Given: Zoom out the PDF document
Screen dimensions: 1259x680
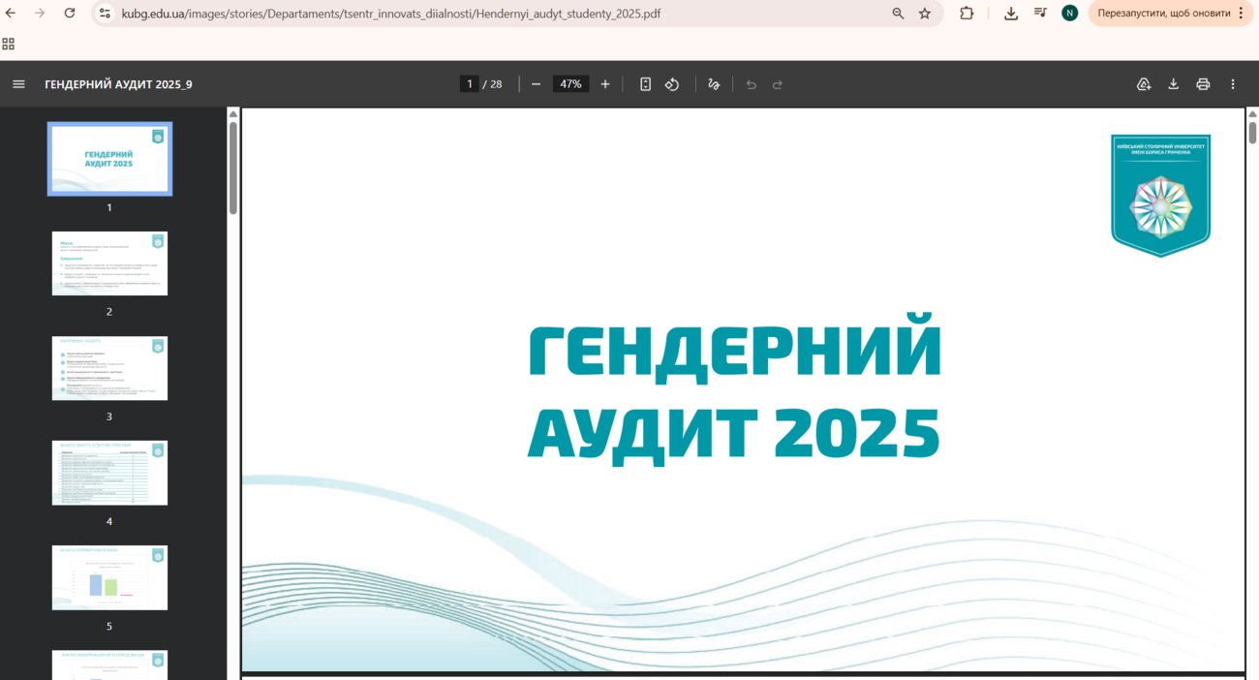Looking at the screenshot, I should click(x=536, y=84).
